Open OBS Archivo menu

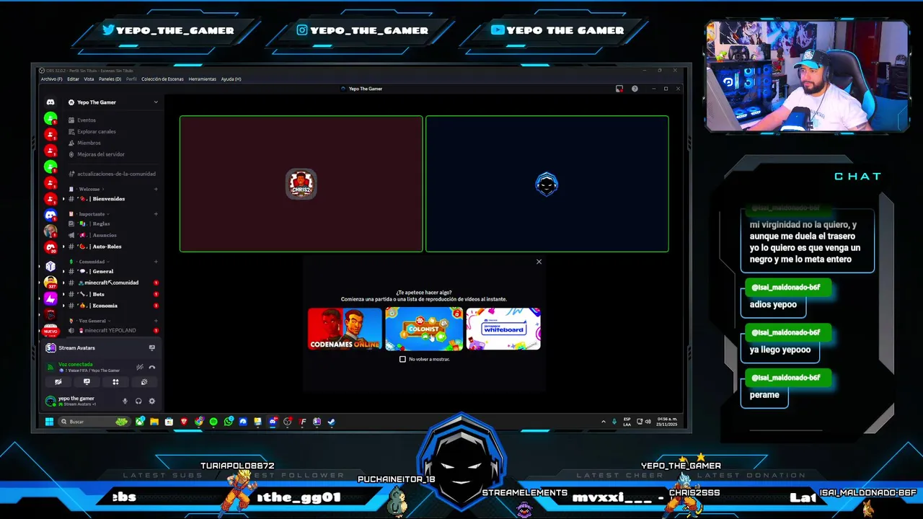(51, 79)
